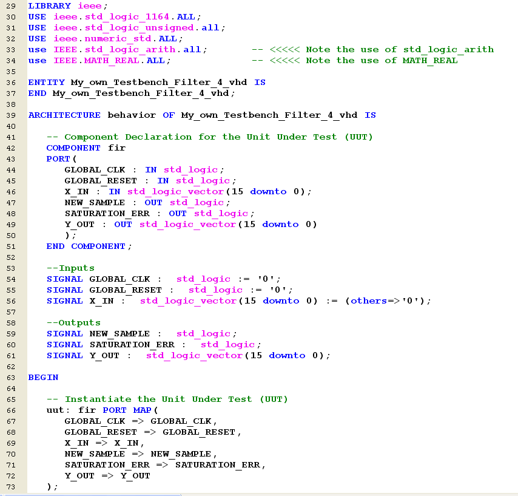This screenshot has width=518, height=496.
Task: Click the numeric_std package name
Action: [x=118, y=39]
